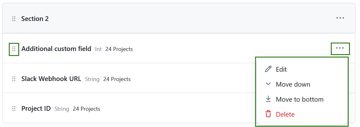Click the Int type label

98,49
